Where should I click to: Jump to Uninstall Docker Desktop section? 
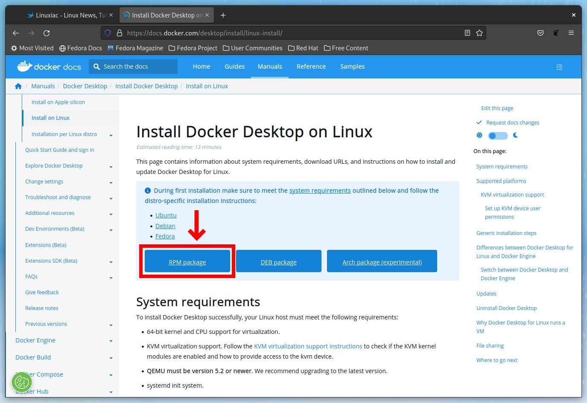pyautogui.click(x=507, y=308)
